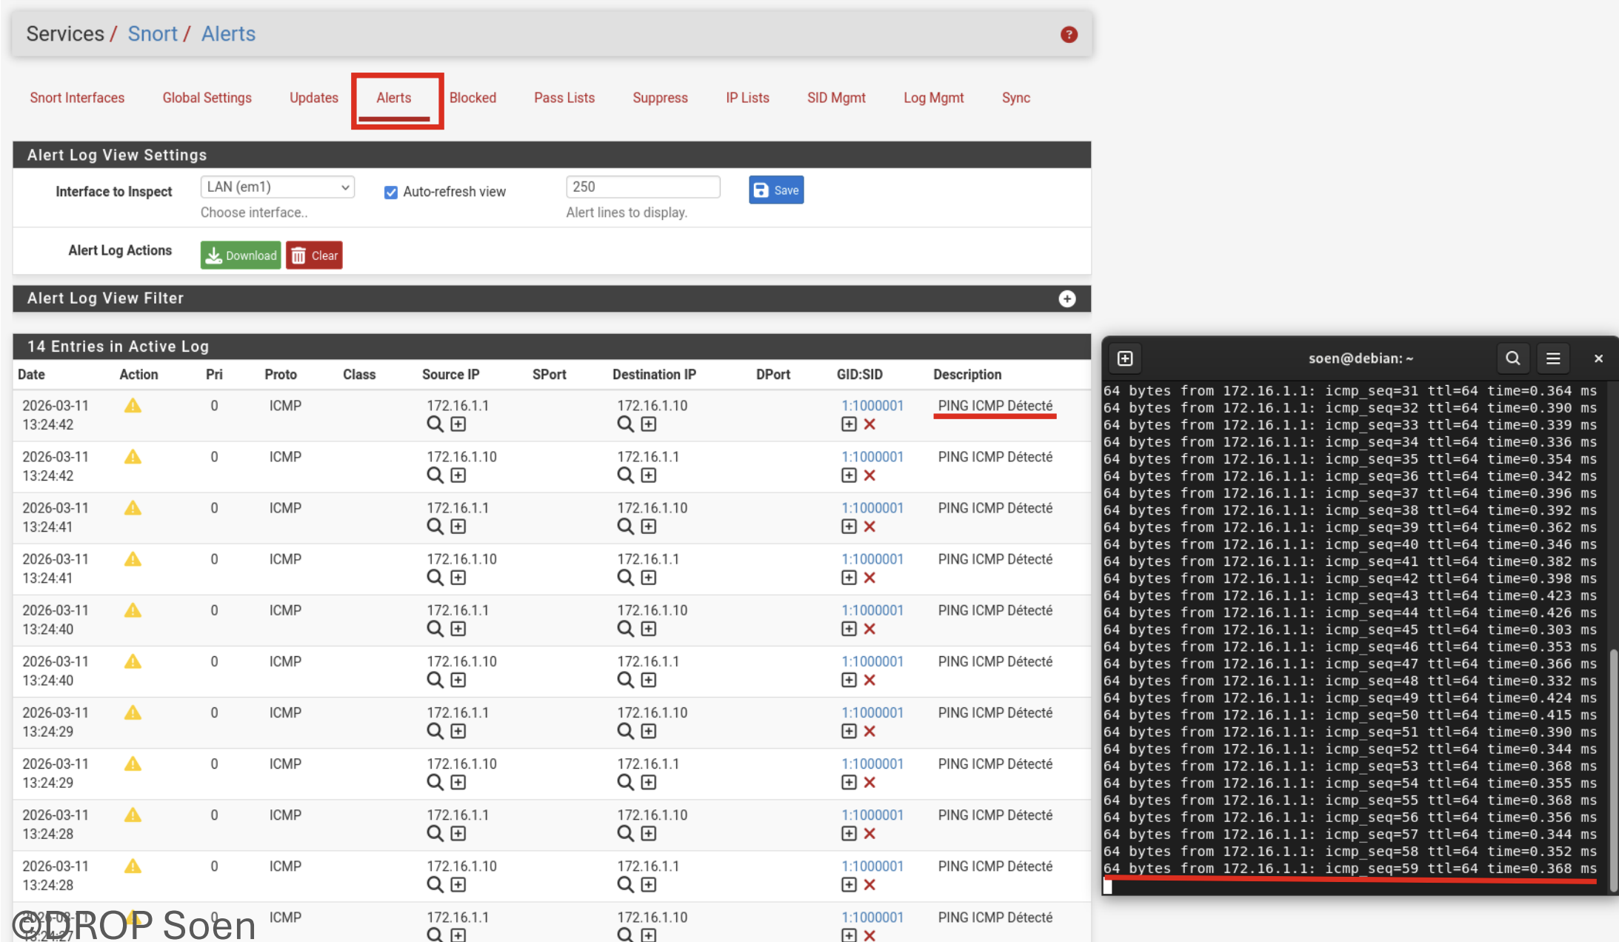Click red X to disable first row's rule

[x=870, y=424]
